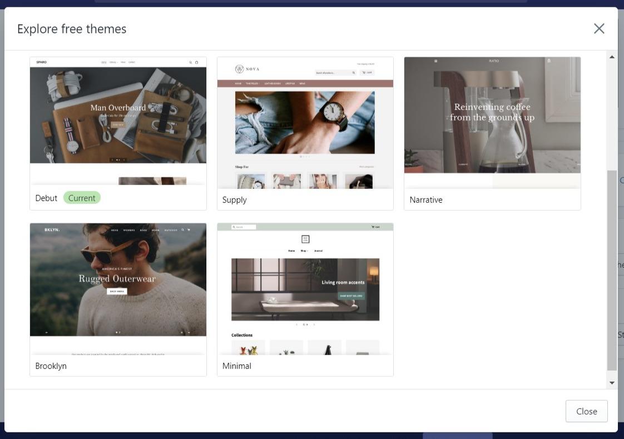
Task: Click the green Current badge
Action: [82, 198]
